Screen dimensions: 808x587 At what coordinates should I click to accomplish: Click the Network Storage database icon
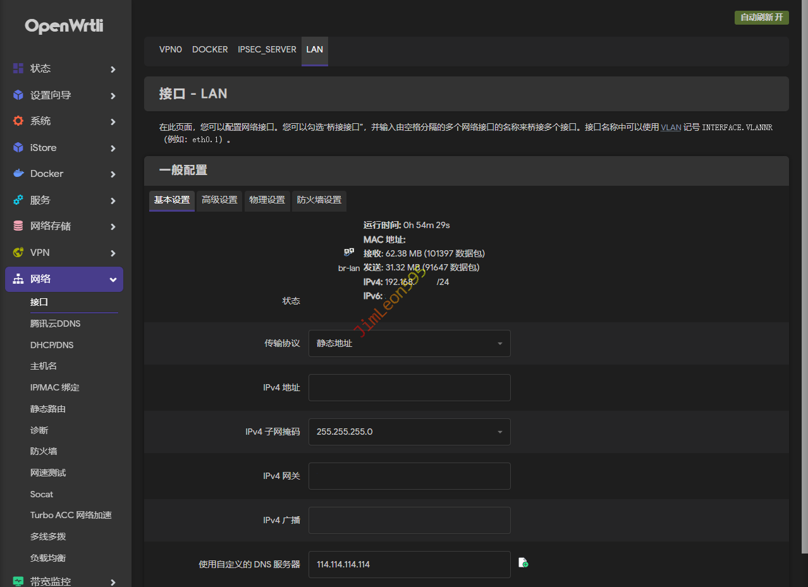coord(18,226)
